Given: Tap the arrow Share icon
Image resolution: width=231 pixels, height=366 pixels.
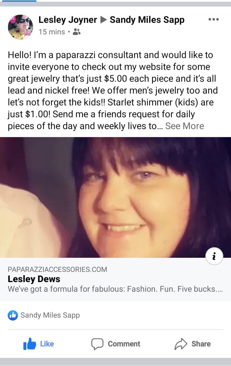Looking at the screenshot, I should point(181,344).
